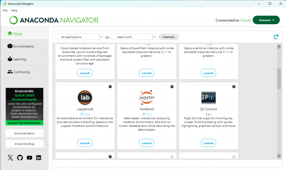Click the Qt Console IPython logo
This screenshot has width=286, height=170.
[x=208, y=98]
